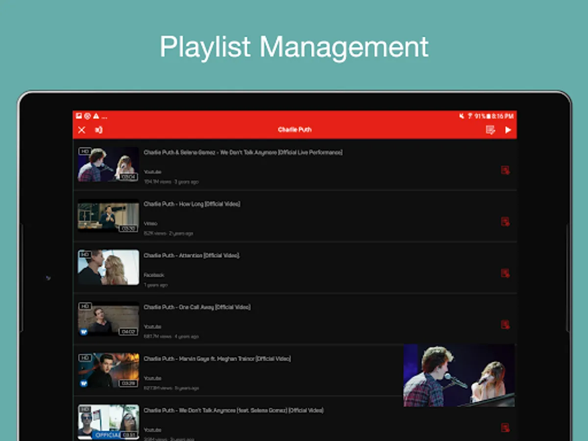This screenshot has width=588, height=441.
Task: Tap Vimeo source label under How Long
Action: [x=150, y=223]
